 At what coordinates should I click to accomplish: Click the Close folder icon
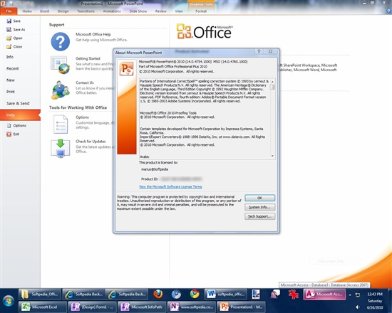coord(9,47)
